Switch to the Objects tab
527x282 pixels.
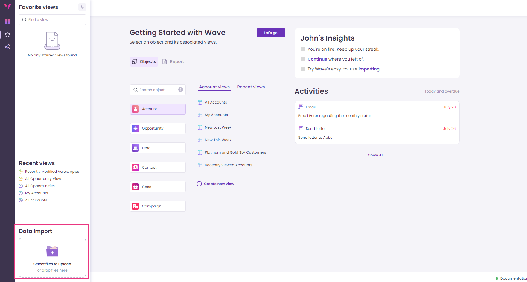point(144,61)
